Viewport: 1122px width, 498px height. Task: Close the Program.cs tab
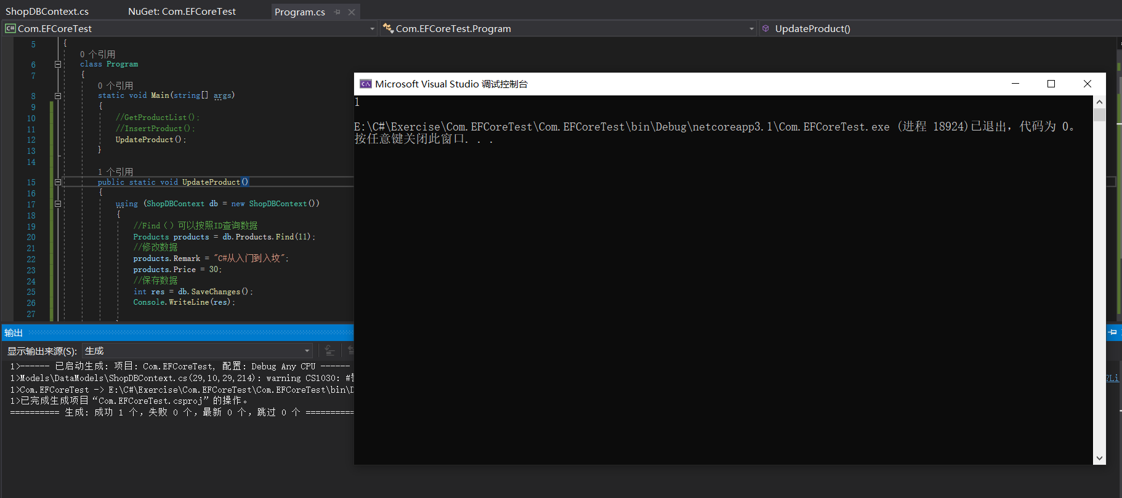[352, 12]
